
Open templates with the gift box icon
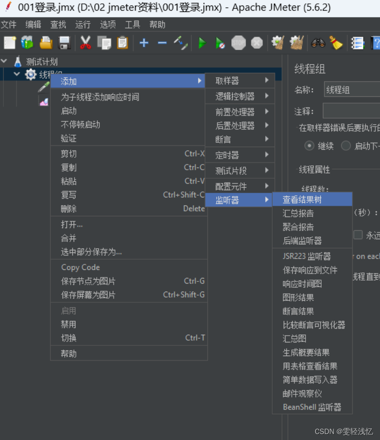pos(26,43)
